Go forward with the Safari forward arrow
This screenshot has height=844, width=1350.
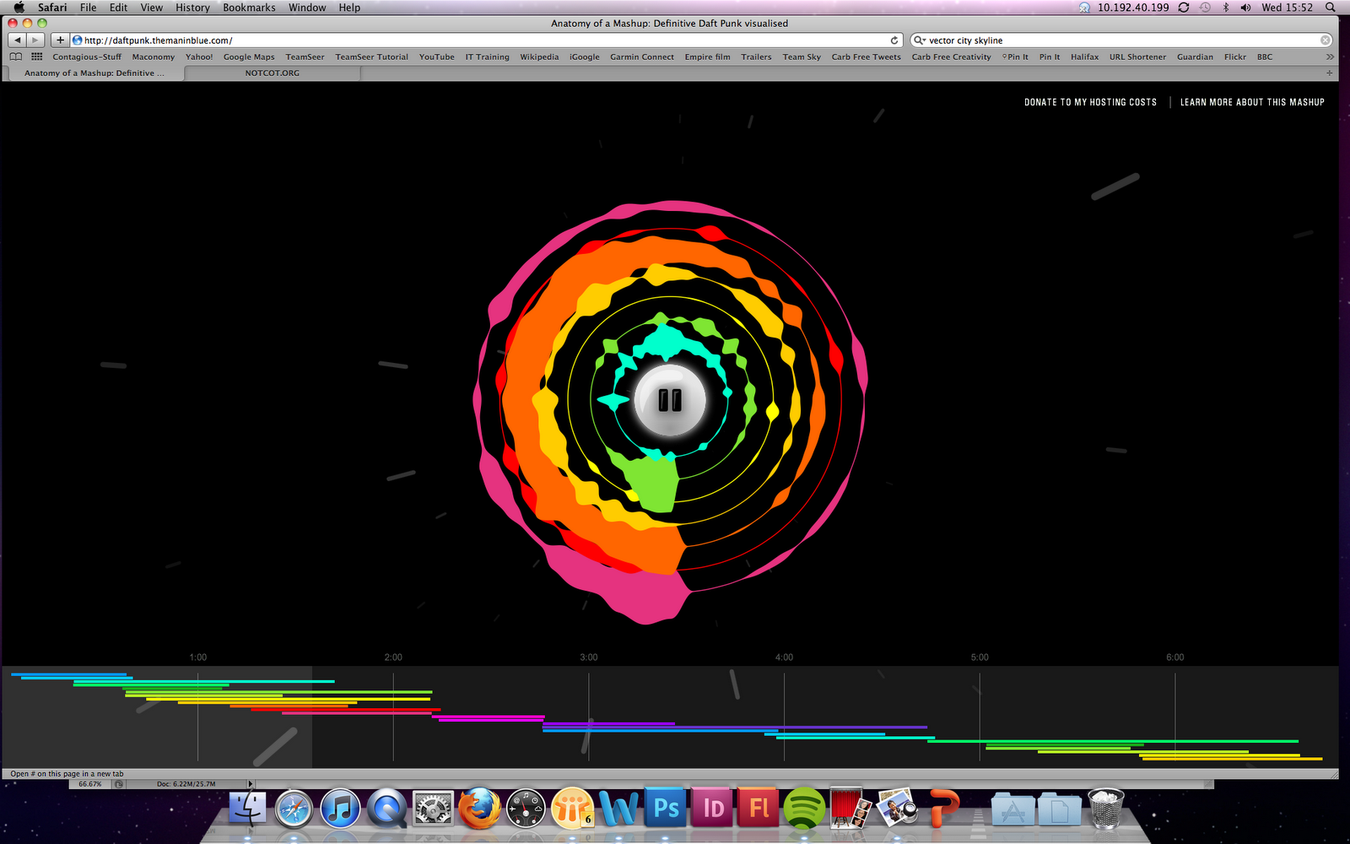[35, 40]
